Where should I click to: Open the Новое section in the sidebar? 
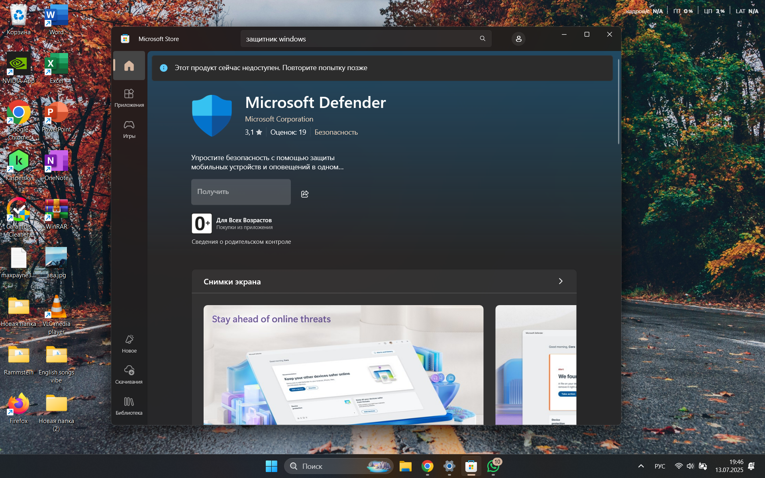tap(129, 344)
